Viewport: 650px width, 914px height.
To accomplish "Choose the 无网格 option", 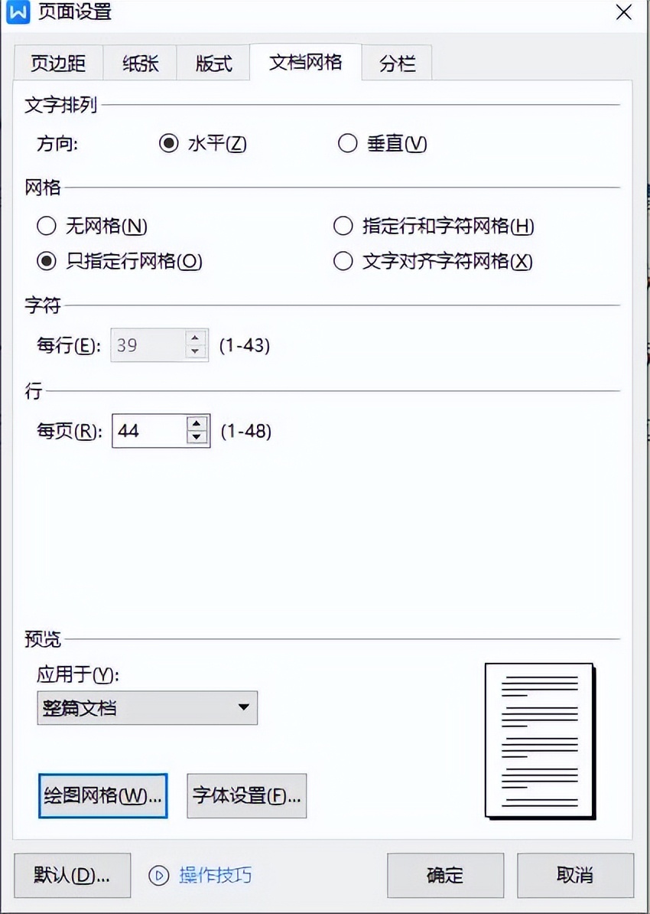I will (x=47, y=226).
